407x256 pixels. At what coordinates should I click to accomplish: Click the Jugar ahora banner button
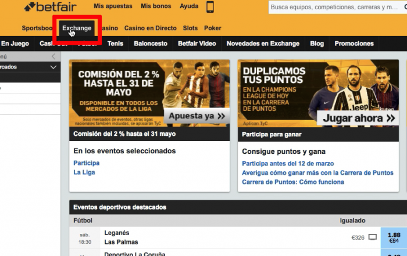coord(359,118)
